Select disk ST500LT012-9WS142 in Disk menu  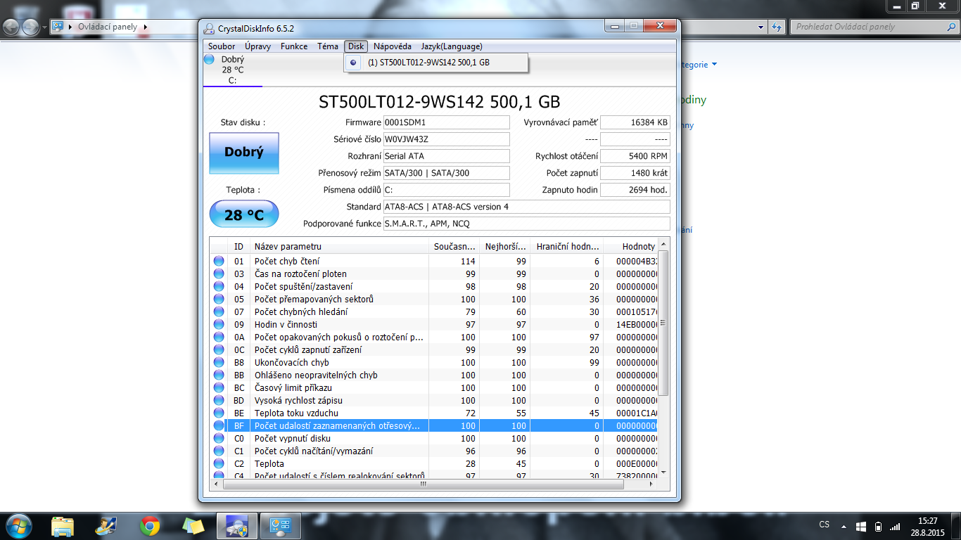(x=435, y=63)
